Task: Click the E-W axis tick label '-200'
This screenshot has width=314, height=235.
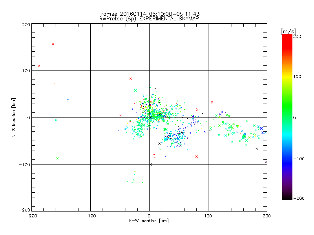Action: 31,216
